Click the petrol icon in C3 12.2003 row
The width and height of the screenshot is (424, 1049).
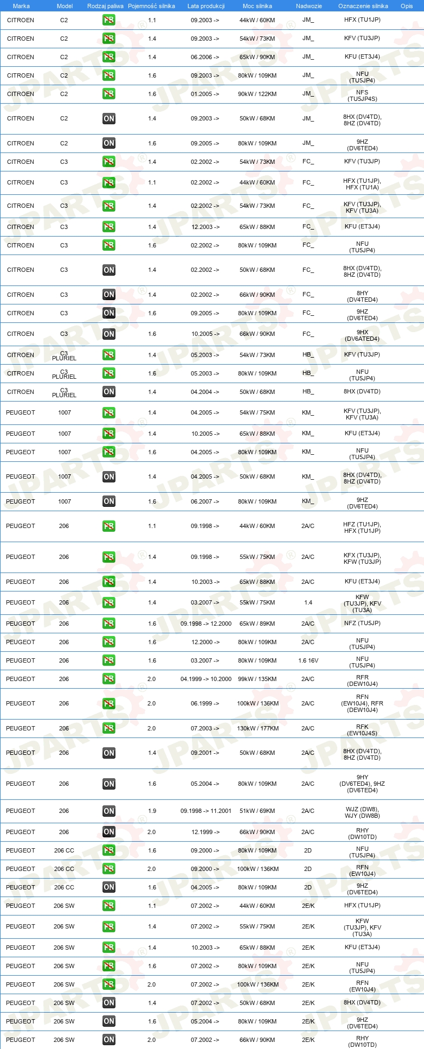(109, 227)
